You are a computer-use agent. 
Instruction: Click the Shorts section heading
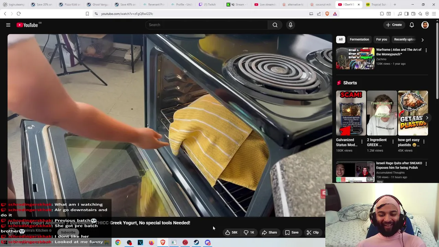pyautogui.click(x=350, y=83)
